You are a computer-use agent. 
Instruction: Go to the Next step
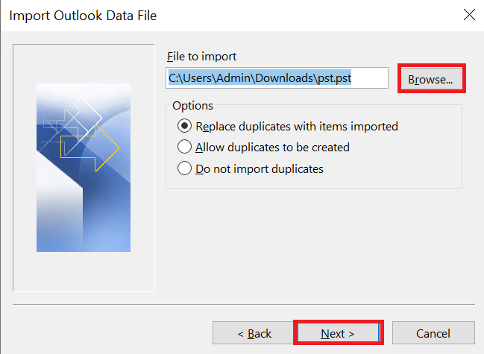[338, 333]
